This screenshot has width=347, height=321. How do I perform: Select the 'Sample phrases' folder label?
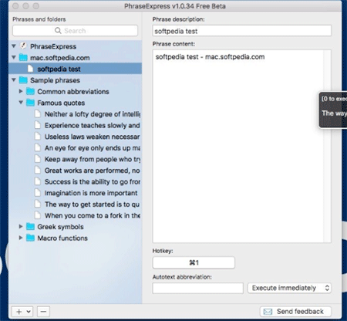point(55,80)
